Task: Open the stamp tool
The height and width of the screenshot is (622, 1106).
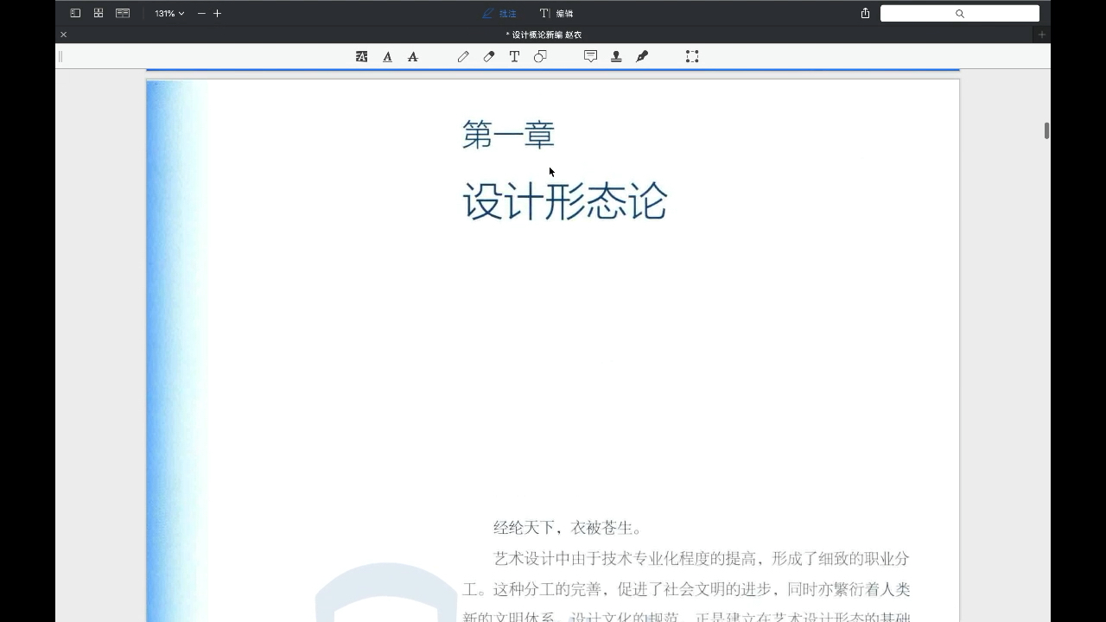Action: 616,56
